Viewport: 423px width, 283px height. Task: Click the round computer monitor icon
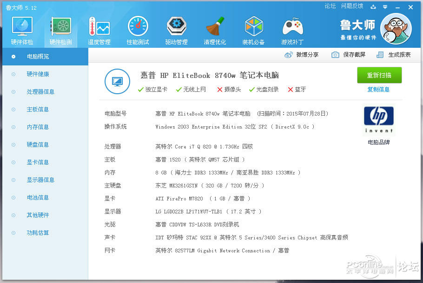pos(117,81)
